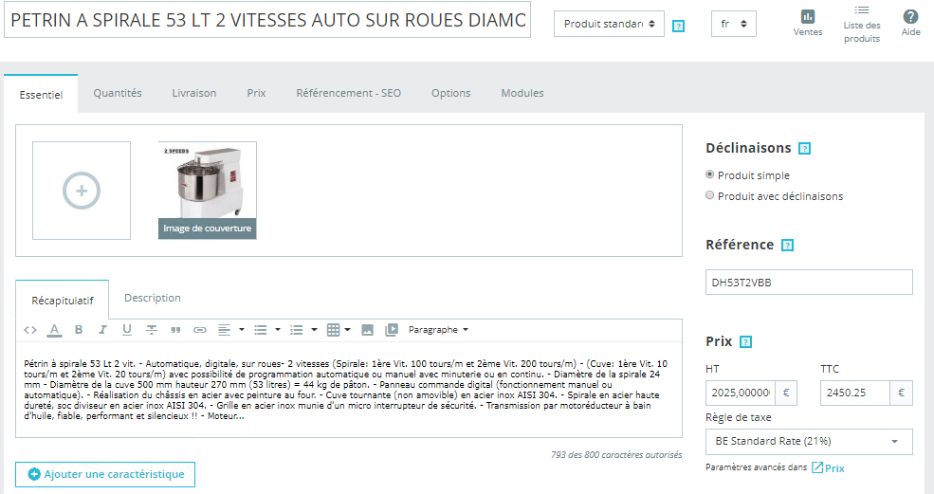Expand the table options arrow
The width and height of the screenshot is (934, 494).
pos(347,330)
